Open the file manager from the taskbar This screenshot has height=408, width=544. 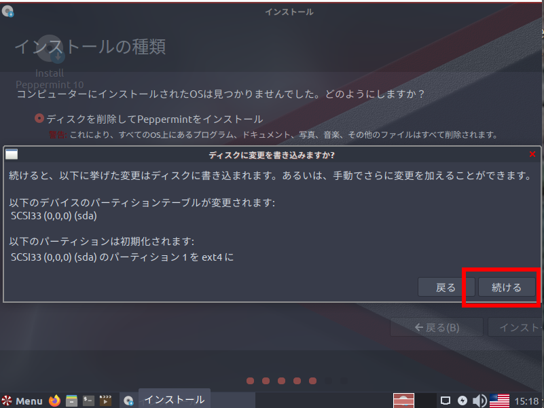pos(71,401)
